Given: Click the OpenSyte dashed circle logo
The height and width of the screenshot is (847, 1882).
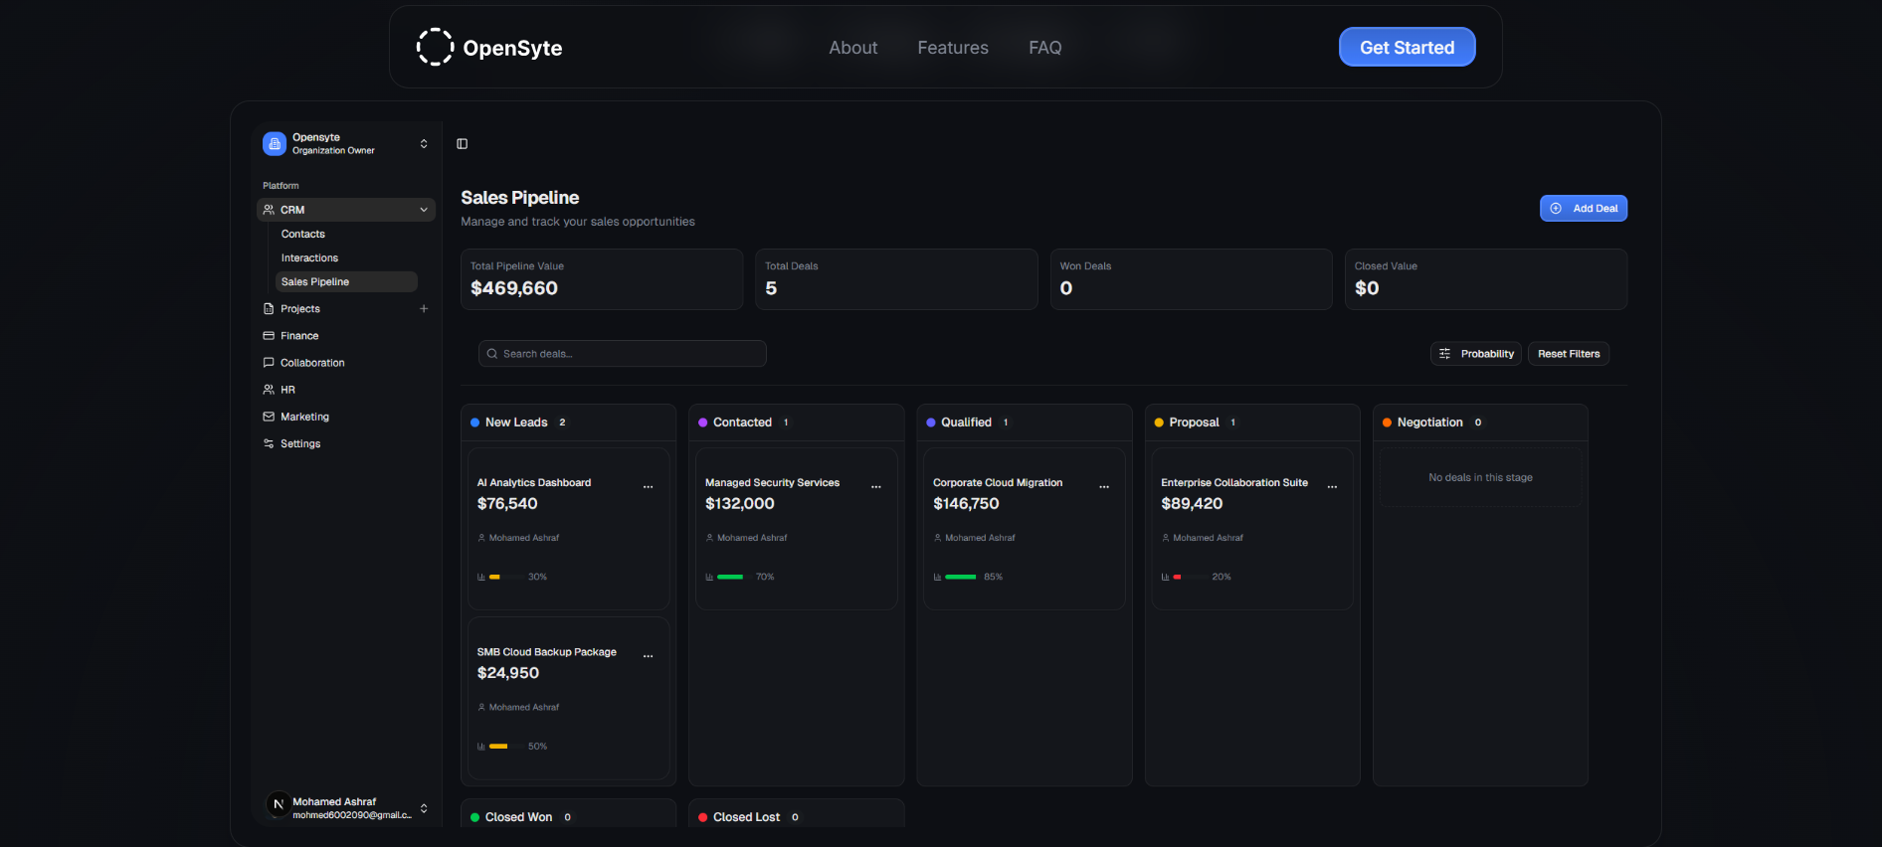Looking at the screenshot, I should [x=435, y=47].
